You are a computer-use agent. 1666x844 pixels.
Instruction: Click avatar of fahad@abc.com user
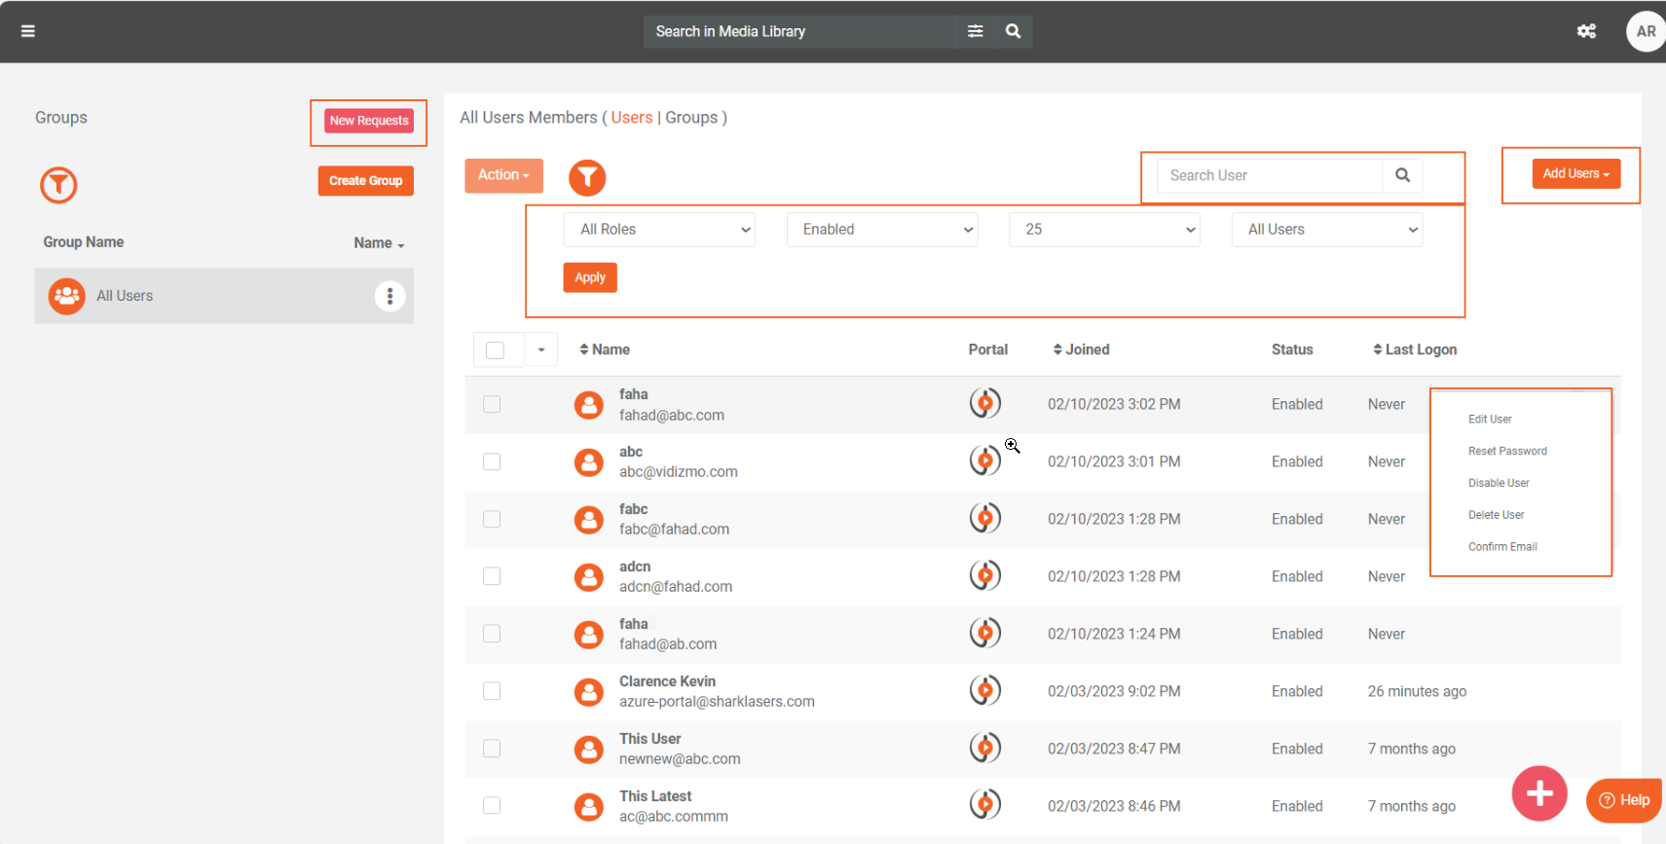click(588, 405)
